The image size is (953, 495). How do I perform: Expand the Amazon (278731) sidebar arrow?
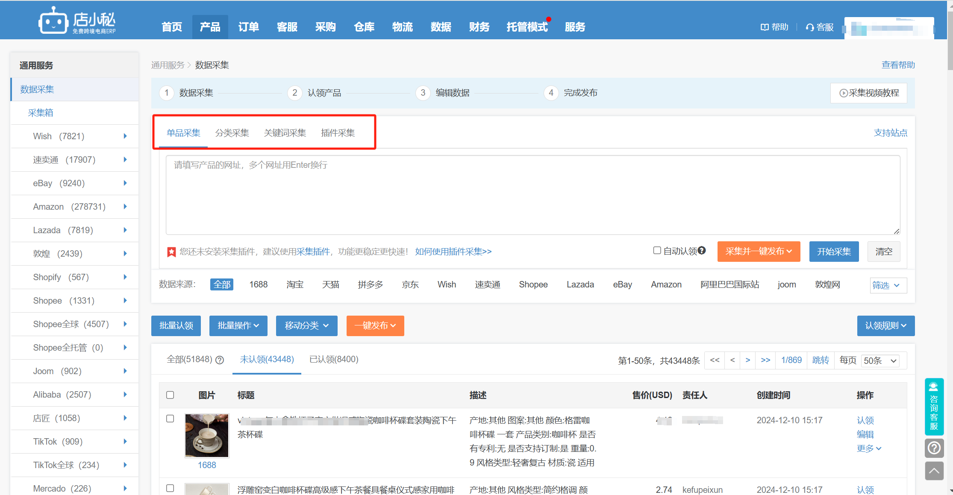125,207
